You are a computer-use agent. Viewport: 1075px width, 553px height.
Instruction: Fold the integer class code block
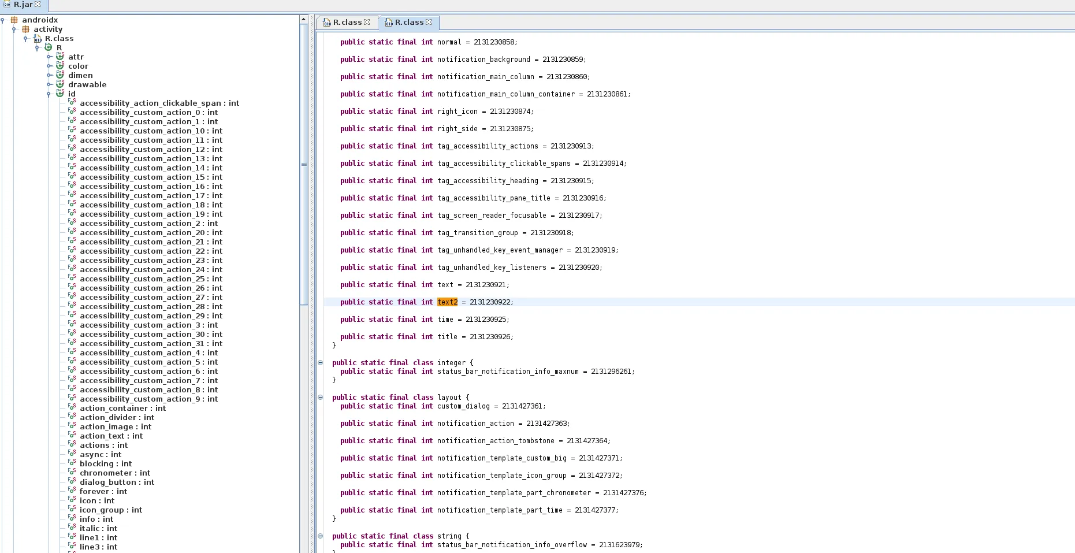[x=320, y=363]
